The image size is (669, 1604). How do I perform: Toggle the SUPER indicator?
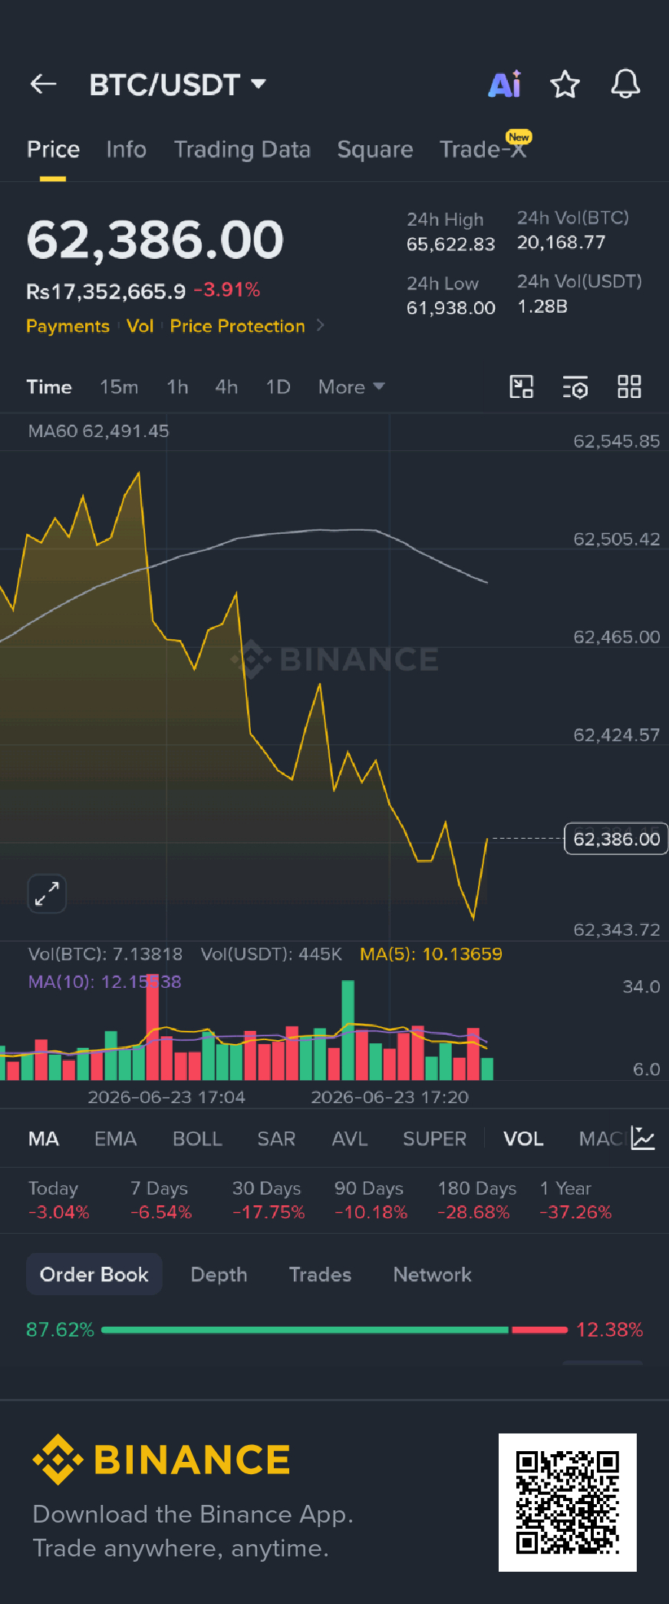tap(434, 1138)
